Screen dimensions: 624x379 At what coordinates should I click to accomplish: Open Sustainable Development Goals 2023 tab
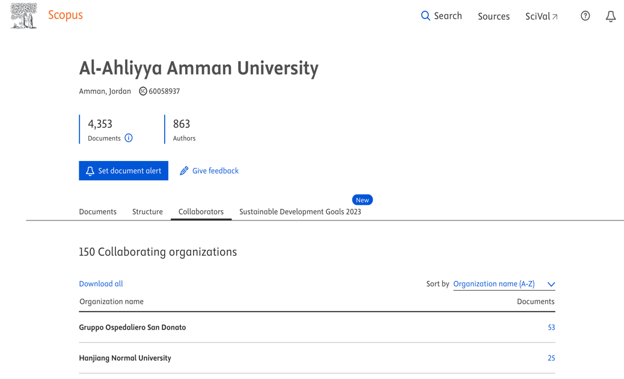pos(300,211)
